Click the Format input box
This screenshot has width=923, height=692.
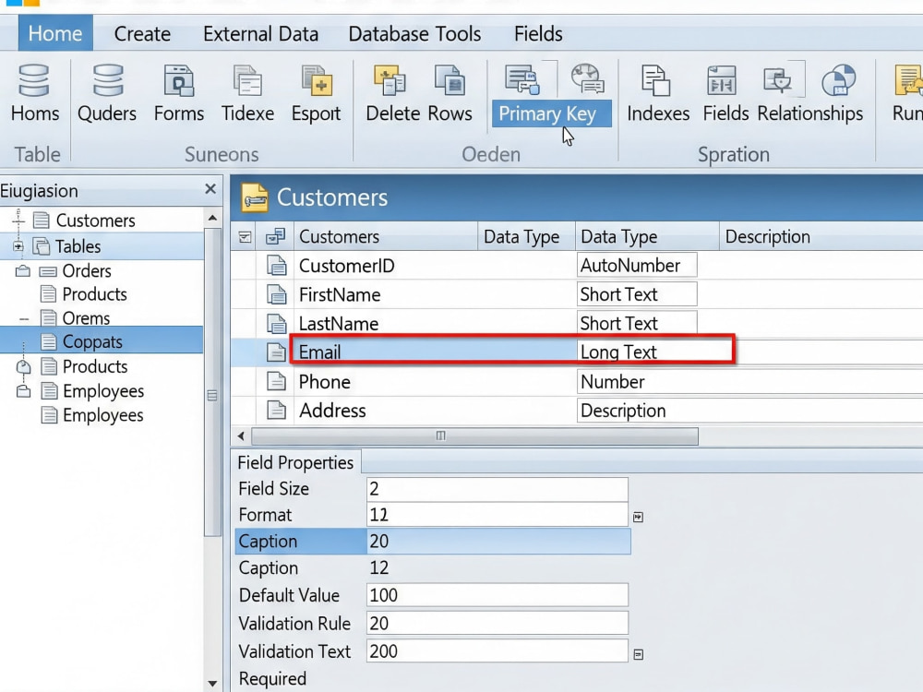coord(497,515)
